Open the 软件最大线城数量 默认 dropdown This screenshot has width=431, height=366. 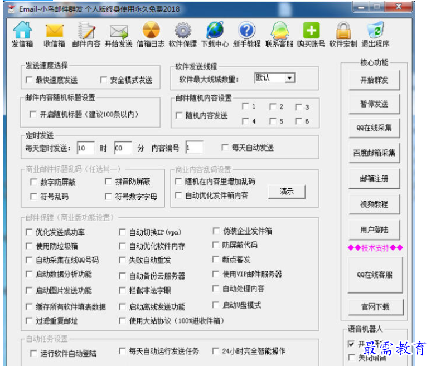(275, 78)
